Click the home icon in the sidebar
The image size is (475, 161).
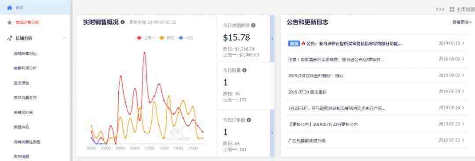click(x=9, y=8)
